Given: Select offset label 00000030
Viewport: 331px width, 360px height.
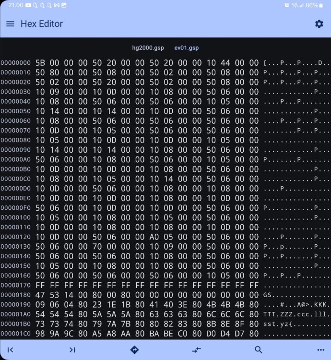Looking at the screenshot, I should (16, 92).
